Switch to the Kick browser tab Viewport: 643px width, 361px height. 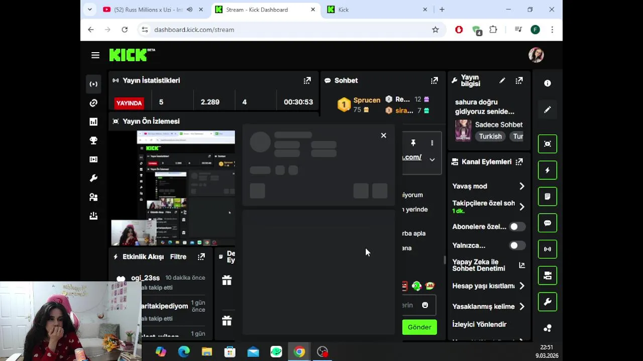tap(377, 10)
